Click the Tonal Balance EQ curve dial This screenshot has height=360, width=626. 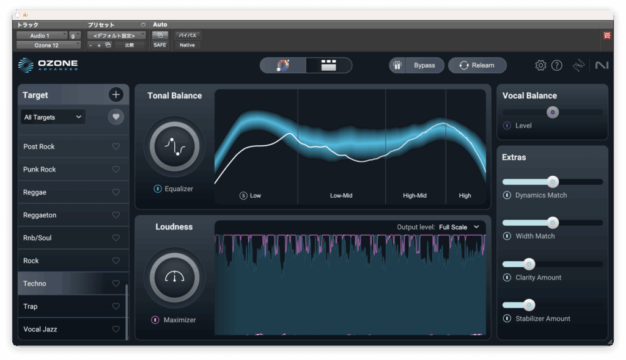[174, 146]
